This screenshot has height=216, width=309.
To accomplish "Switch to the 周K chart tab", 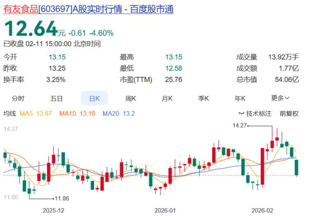I will click(x=131, y=98).
